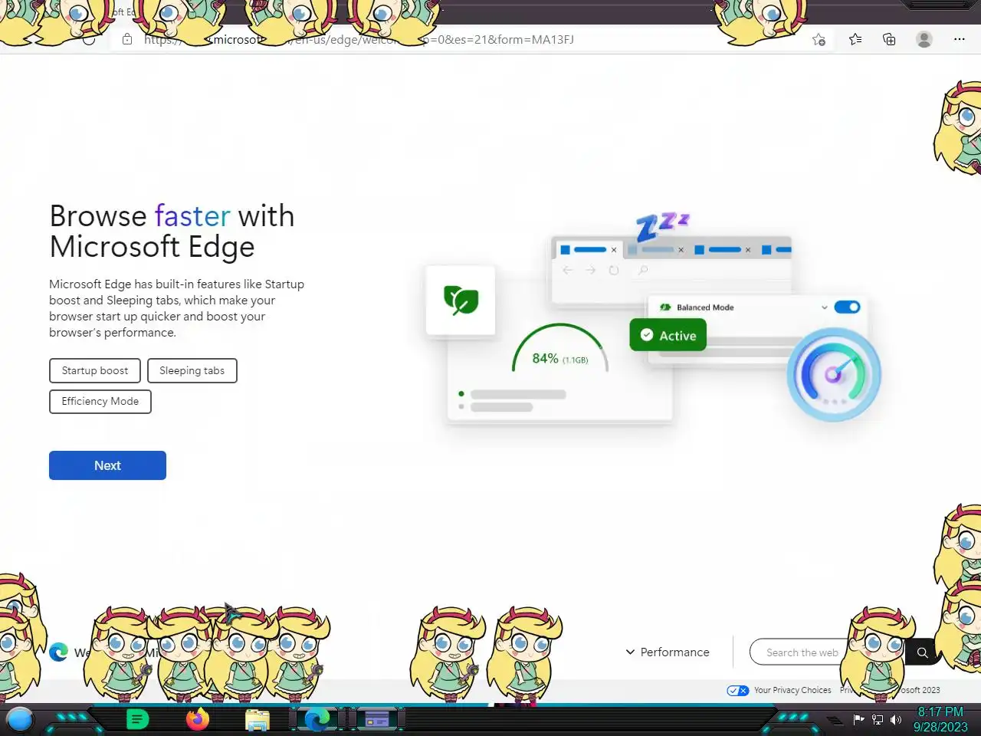Click the privacy choices check-x icon
Image resolution: width=981 pixels, height=736 pixels.
738,690
